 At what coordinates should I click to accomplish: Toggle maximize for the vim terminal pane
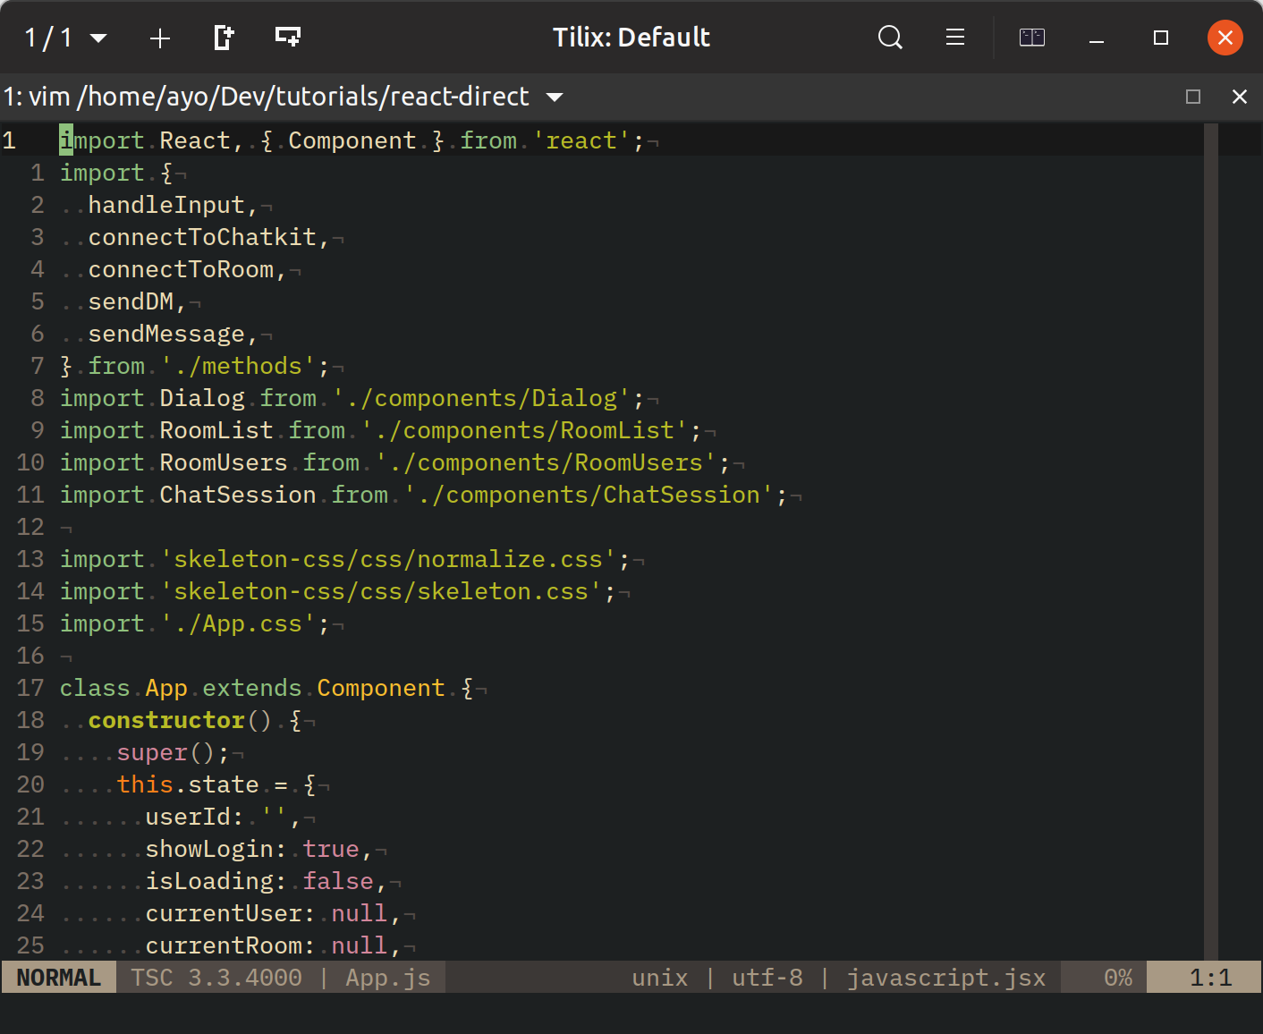[1192, 97]
